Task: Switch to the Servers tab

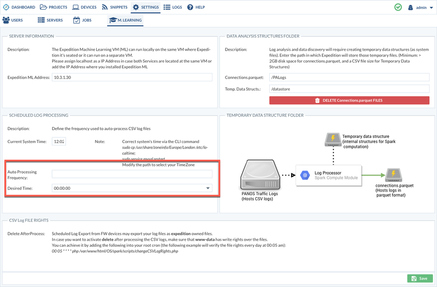Action: click(50, 20)
